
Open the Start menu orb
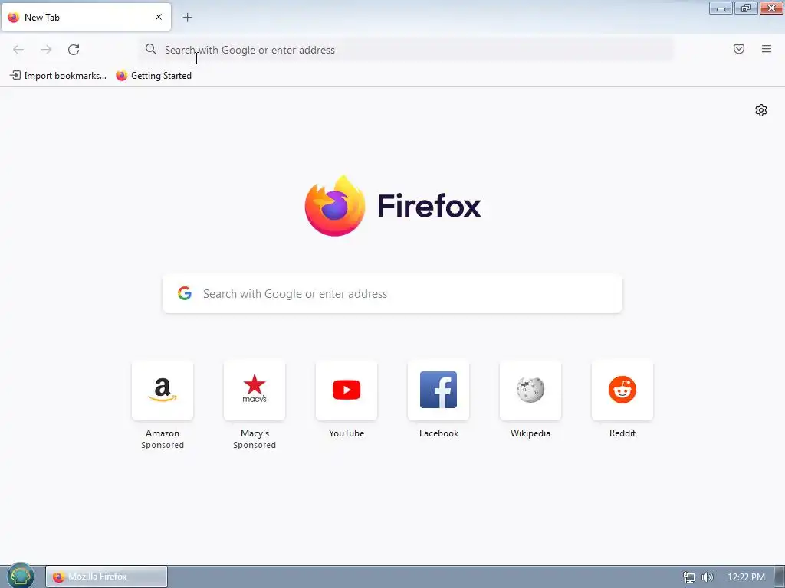(x=21, y=576)
